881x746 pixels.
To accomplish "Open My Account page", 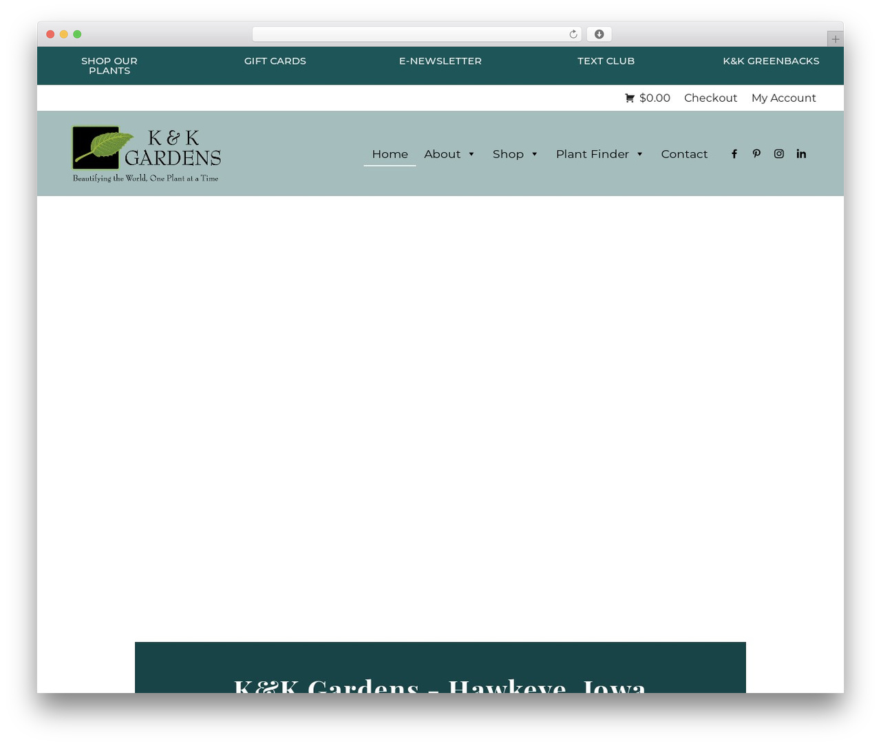I will click(783, 98).
